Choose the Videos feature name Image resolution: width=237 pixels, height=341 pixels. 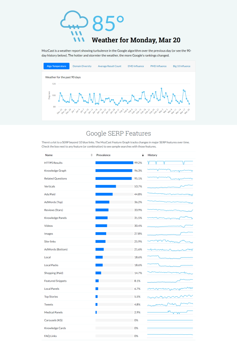48,226
